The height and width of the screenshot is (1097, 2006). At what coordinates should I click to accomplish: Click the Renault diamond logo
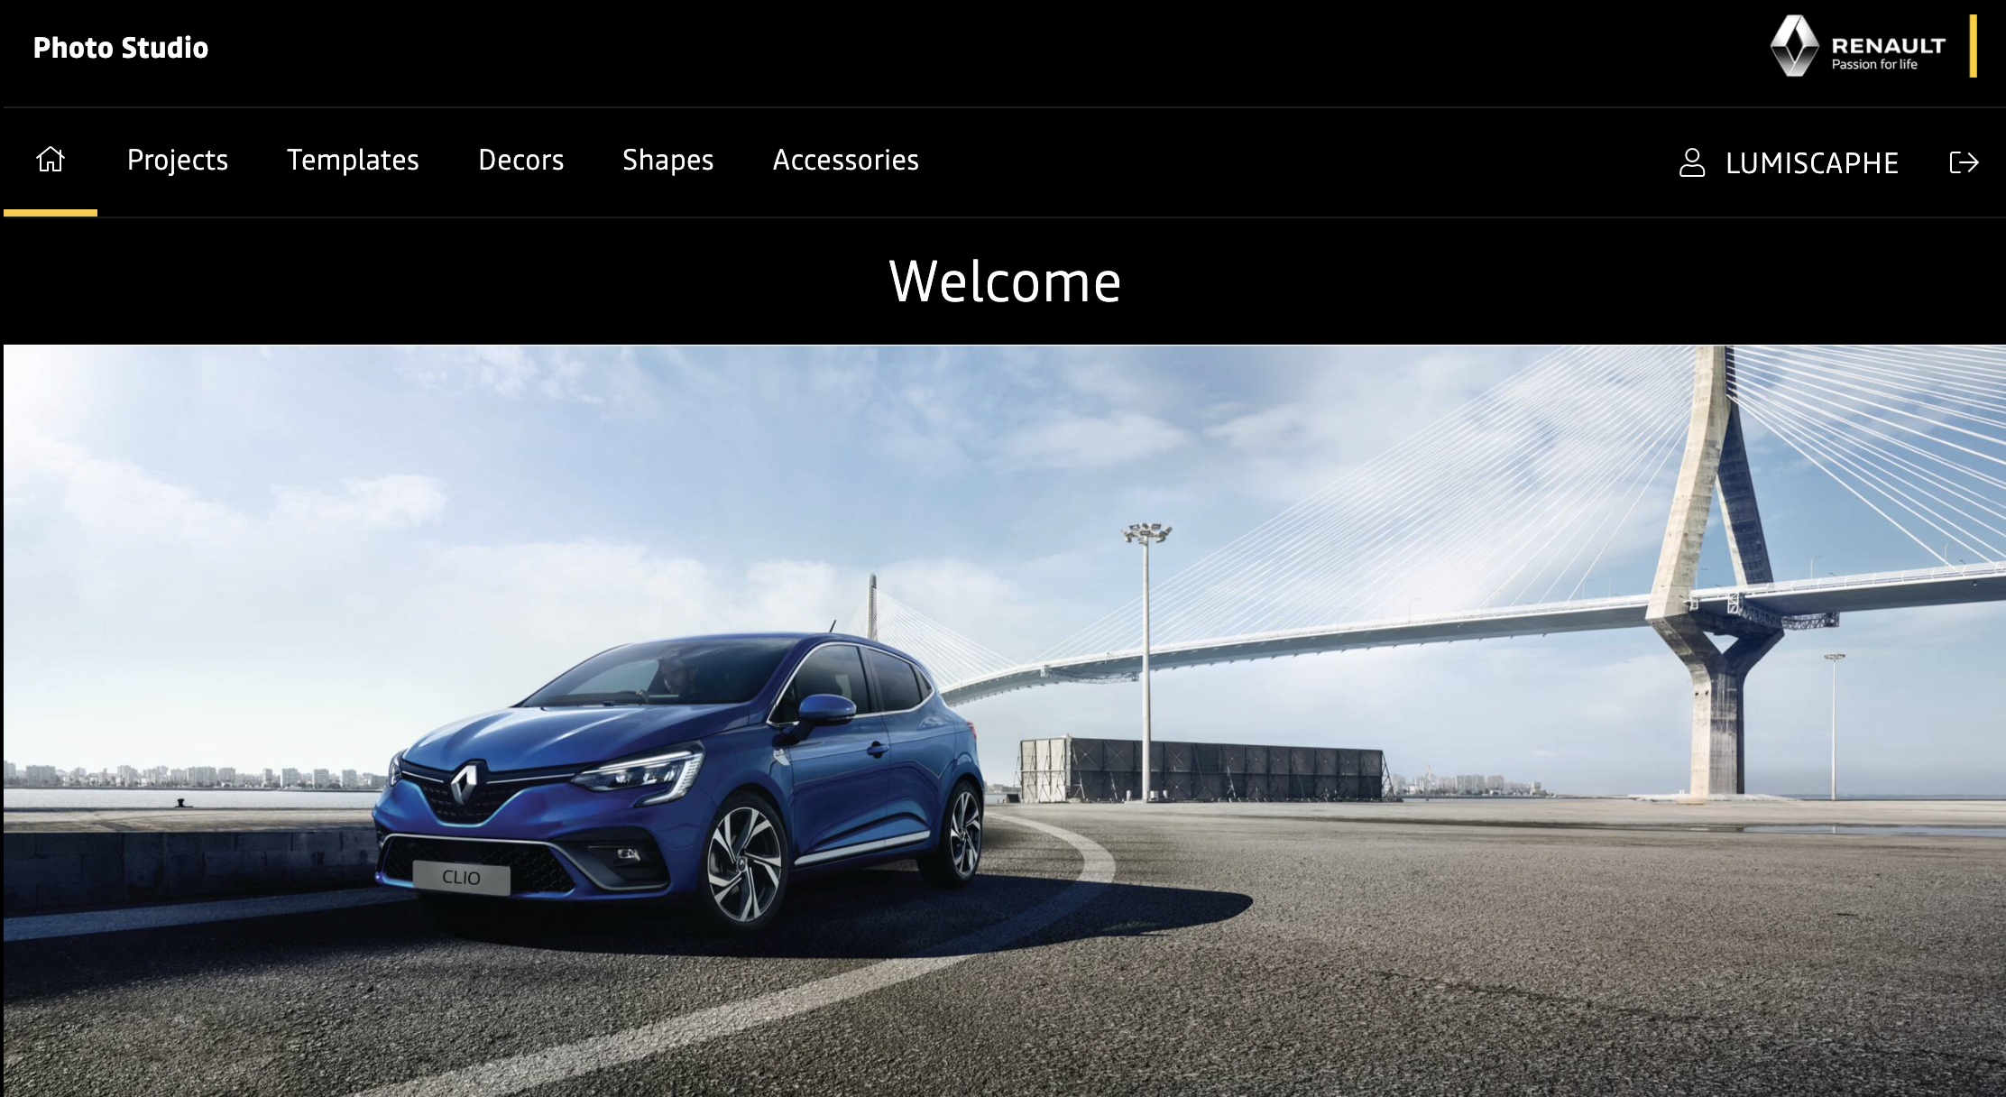[x=1794, y=45]
